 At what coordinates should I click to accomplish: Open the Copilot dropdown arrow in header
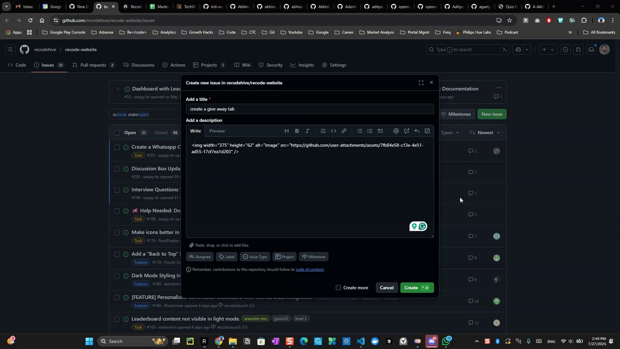click(x=527, y=49)
